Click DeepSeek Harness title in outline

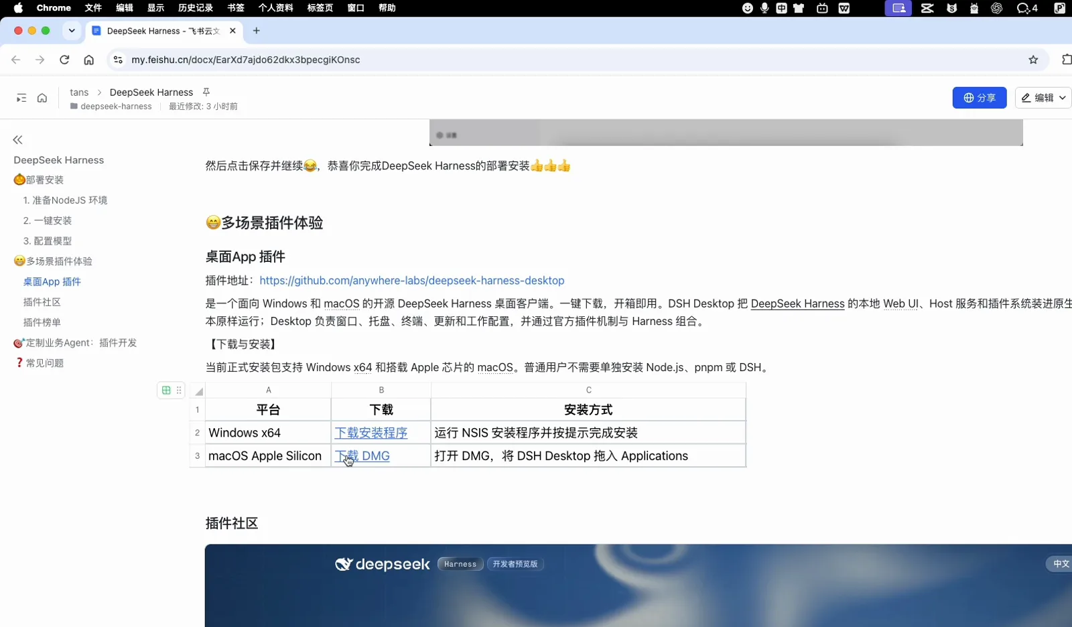tap(59, 160)
